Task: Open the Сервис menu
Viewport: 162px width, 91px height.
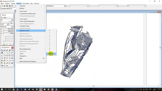Action: click(13, 3)
